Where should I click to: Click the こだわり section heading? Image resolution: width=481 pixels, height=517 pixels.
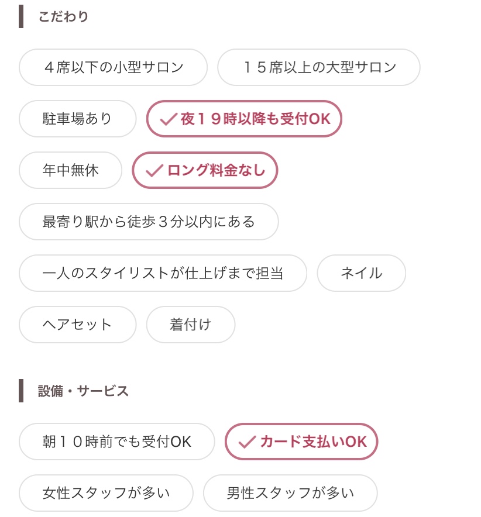pyautogui.click(x=63, y=16)
